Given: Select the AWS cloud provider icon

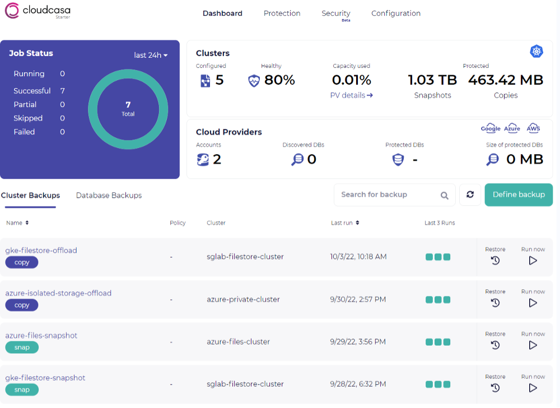Looking at the screenshot, I should click(533, 128).
